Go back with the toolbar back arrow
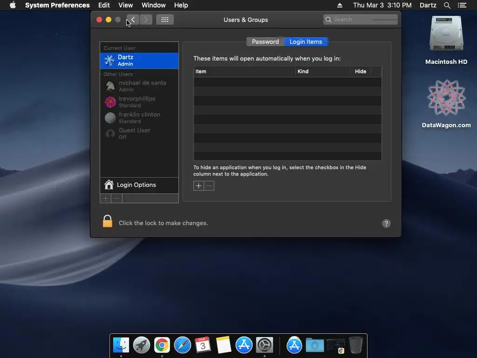The width and height of the screenshot is (477, 358). click(133, 20)
